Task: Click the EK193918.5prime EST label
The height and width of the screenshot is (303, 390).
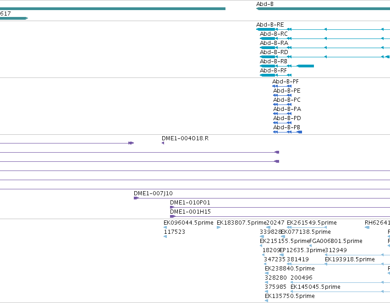Action: pyautogui.click(x=350, y=260)
